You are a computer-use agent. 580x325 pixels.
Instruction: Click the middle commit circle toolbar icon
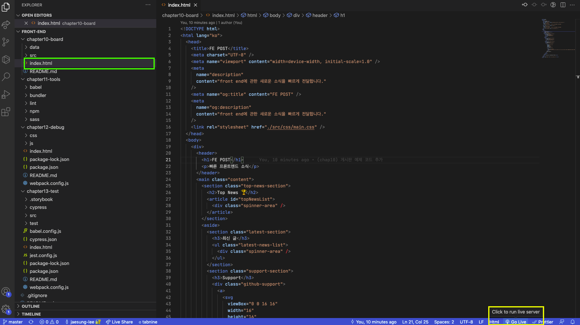(534, 5)
